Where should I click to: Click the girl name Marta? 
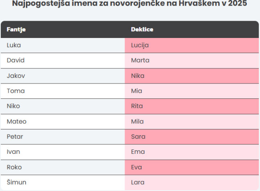tap(140, 60)
